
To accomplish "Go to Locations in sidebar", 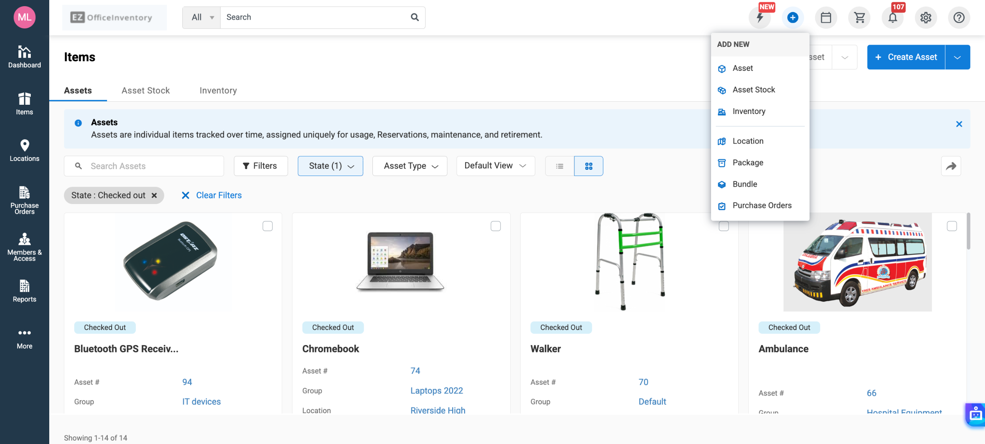I will click(24, 150).
